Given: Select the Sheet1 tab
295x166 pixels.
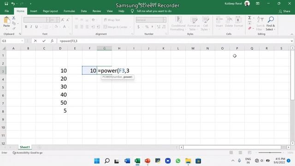Looking at the screenshot, I should coord(25,147).
